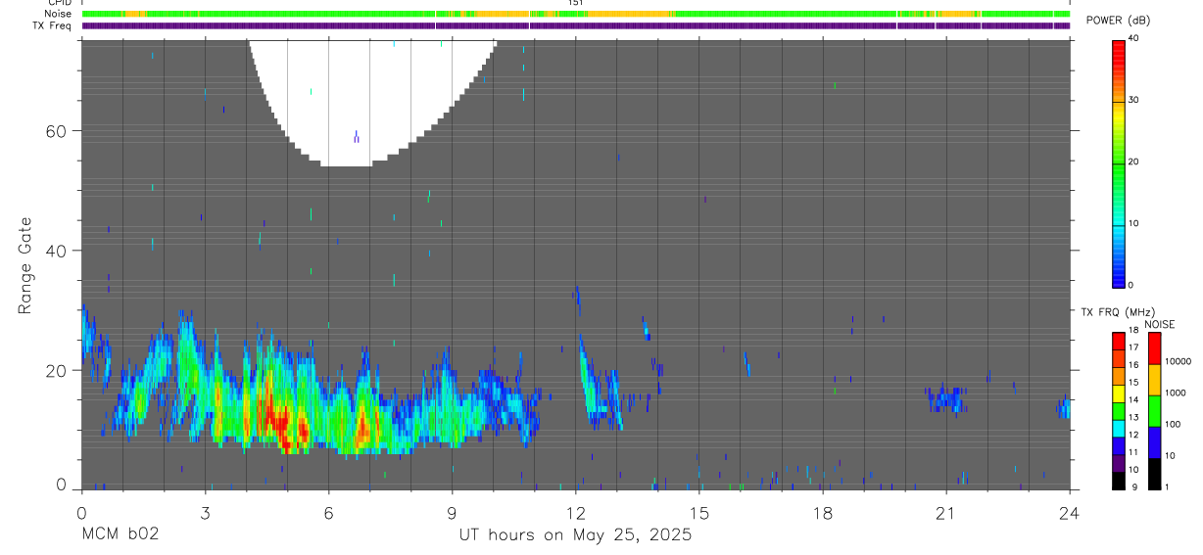
Task: Click the echo patch at hour 24 edge
Action: [1062, 407]
